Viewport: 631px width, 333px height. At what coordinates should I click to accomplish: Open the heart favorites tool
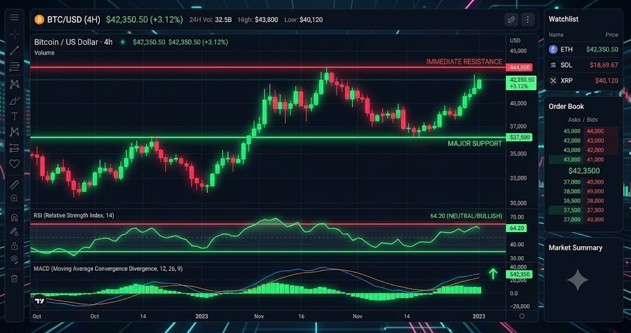click(x=15, y=164)
